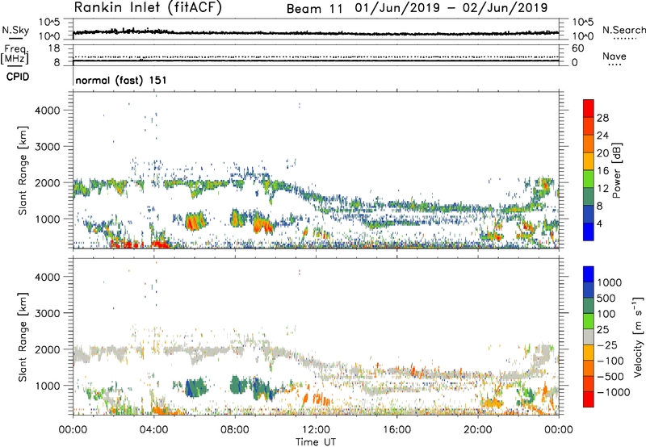Click the Velocity color bar
Screen dimensions: 646x447
[x=589, y=336]
